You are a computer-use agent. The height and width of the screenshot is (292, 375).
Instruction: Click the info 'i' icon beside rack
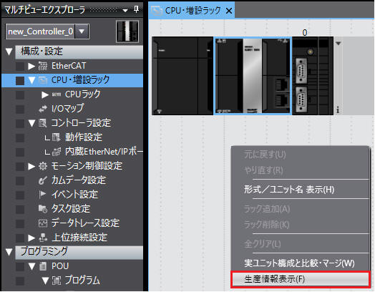(338, 110)
